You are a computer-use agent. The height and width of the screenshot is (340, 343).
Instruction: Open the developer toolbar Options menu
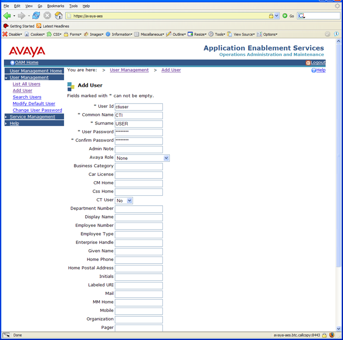tap(267, 34)
